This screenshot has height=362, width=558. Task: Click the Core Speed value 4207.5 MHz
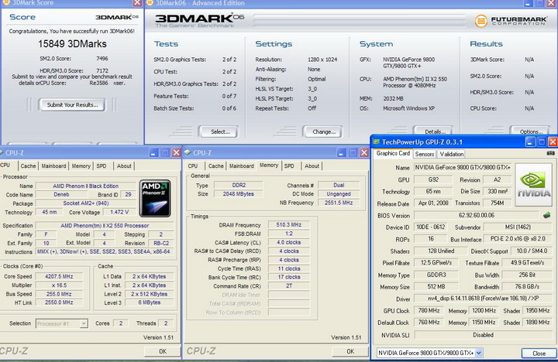tap(59, 276)
